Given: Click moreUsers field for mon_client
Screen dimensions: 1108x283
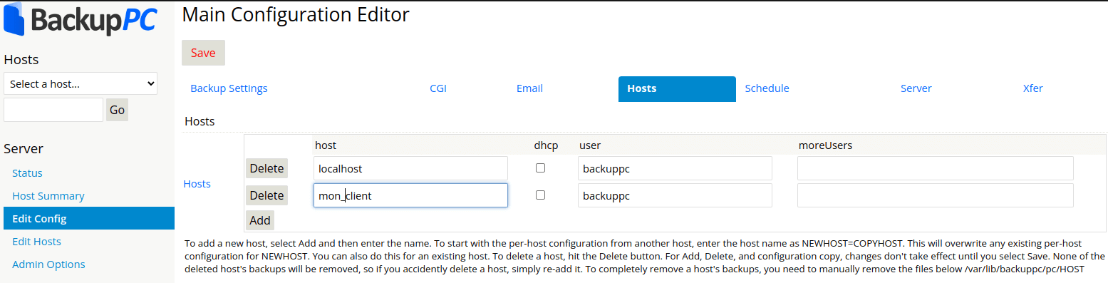Looking at the screenshot, I should (x=936, y=195).
